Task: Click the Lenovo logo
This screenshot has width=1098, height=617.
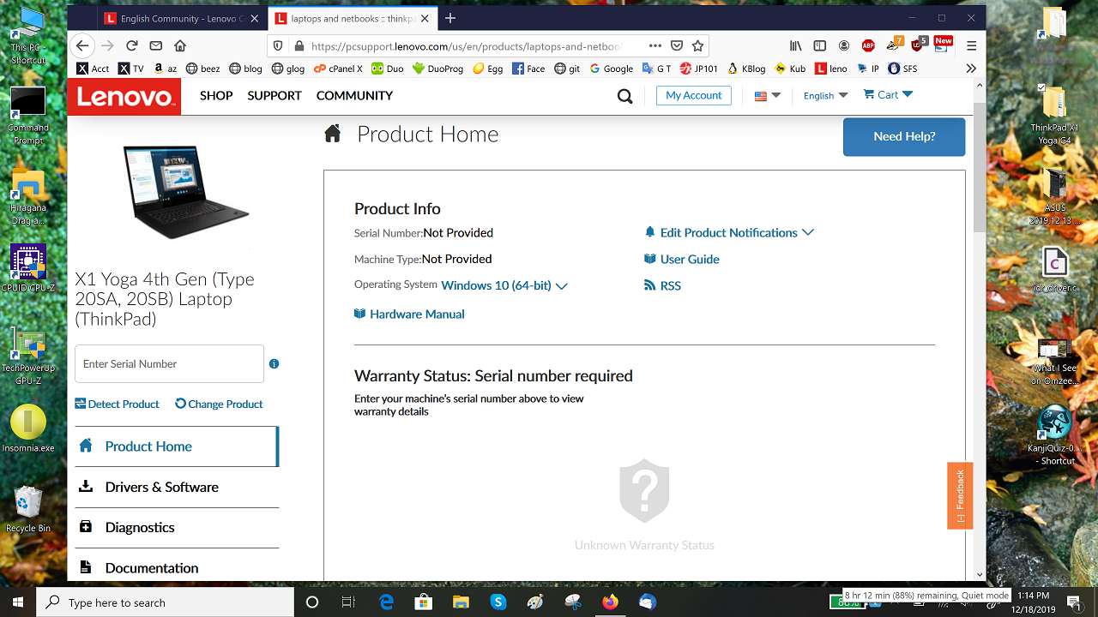Action: pyautogui.click(x=124, y=96)
